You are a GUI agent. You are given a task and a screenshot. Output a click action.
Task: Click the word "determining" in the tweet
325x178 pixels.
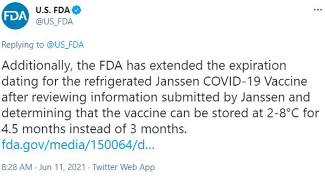pyautogui.click(x=37, y=113)
